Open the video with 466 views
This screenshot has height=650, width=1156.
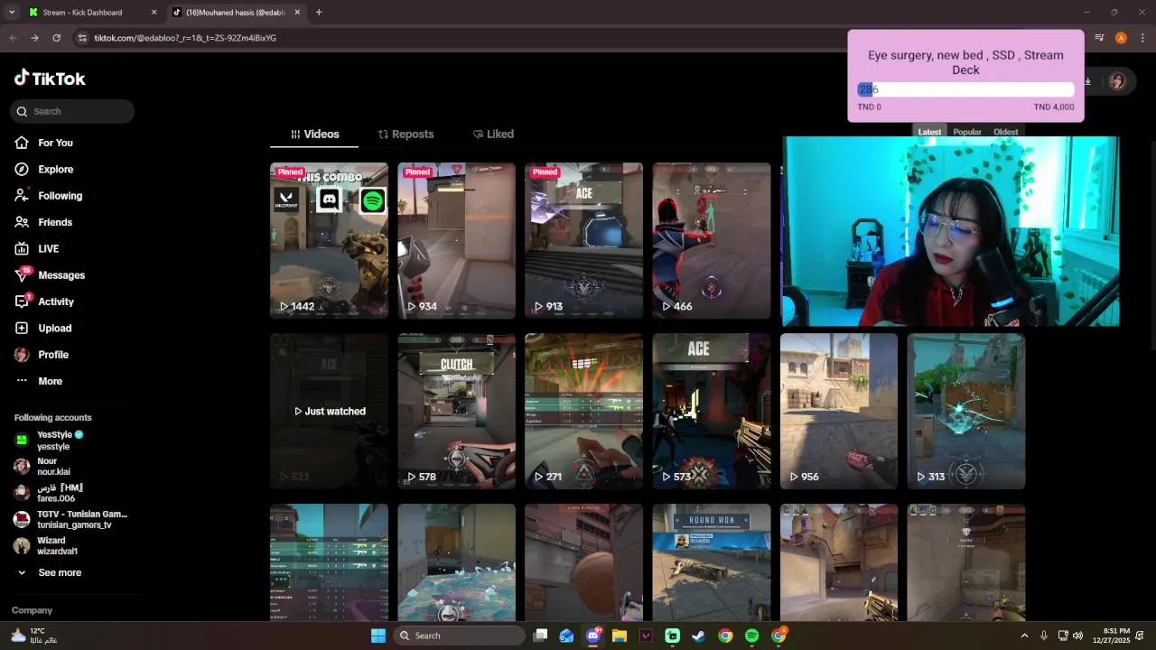(x=712, y=240)
